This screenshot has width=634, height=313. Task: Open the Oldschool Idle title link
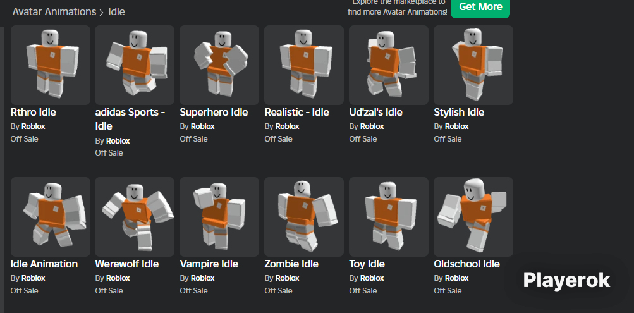tap(467, 264)
